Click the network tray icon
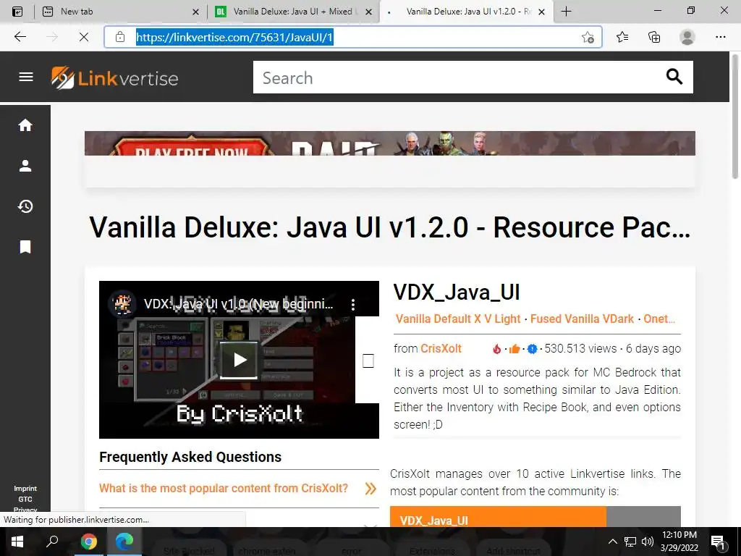Screen dimensions: 741x556 (x=630, y=542)
